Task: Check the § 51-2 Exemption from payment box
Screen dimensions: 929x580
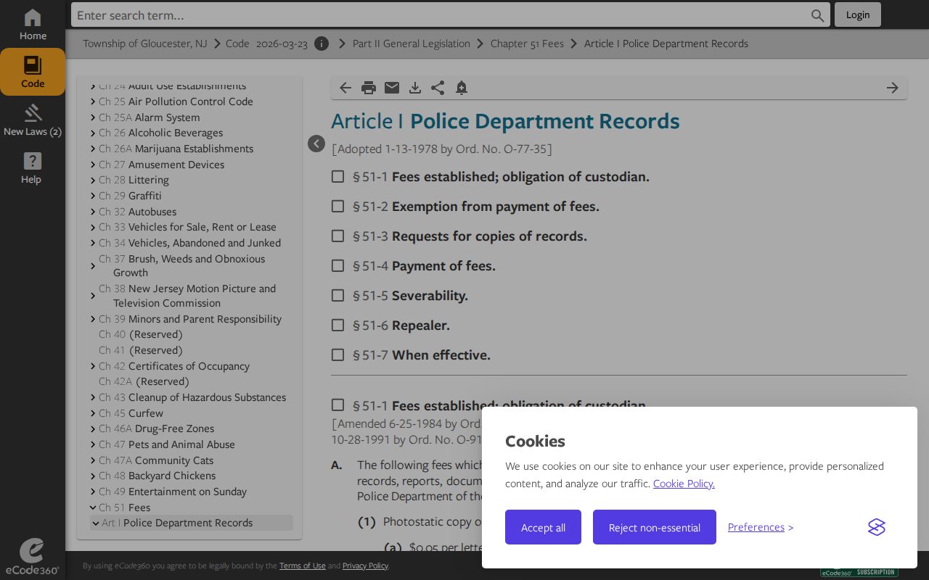Action: tap(337, 206)
